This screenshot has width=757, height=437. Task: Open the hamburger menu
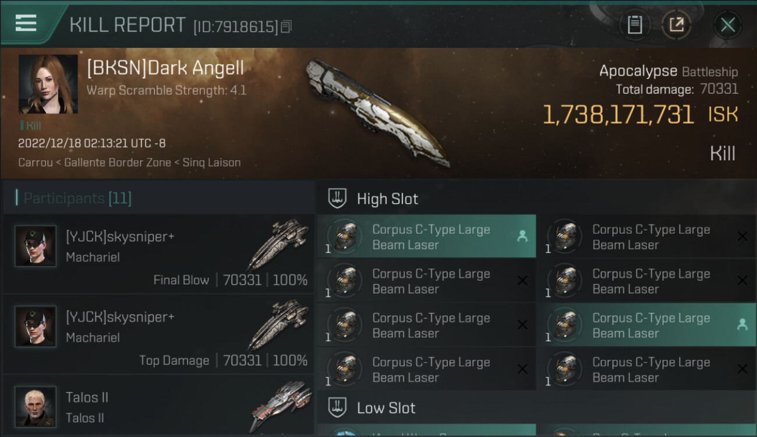[x=26, y=23]
